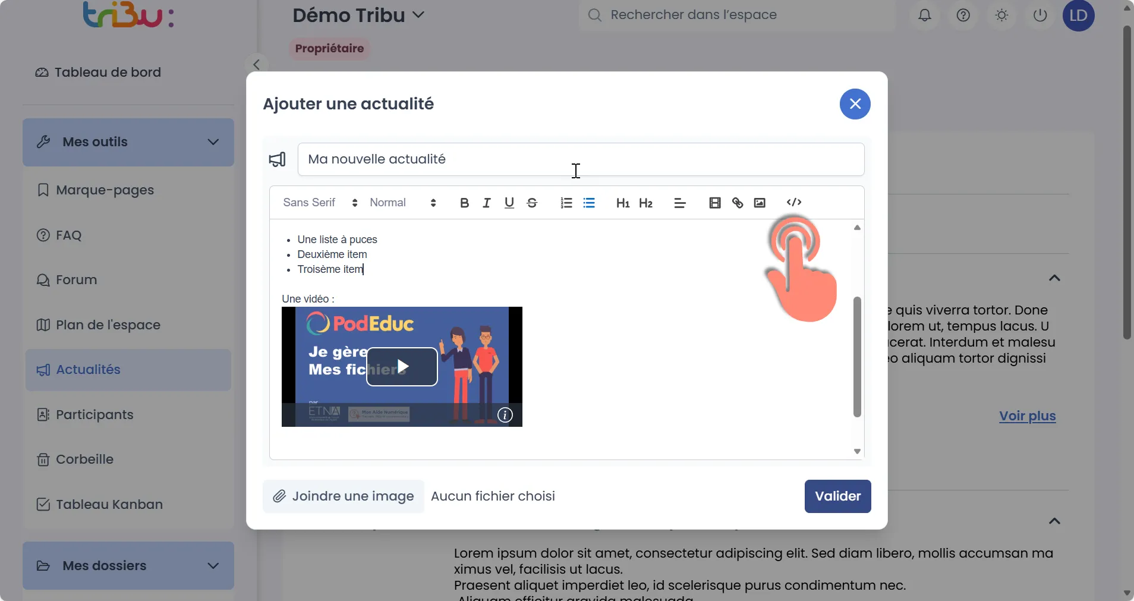The image size is (1134, 601).
Task: Insert a video via film icon
Action: [714, 203]
